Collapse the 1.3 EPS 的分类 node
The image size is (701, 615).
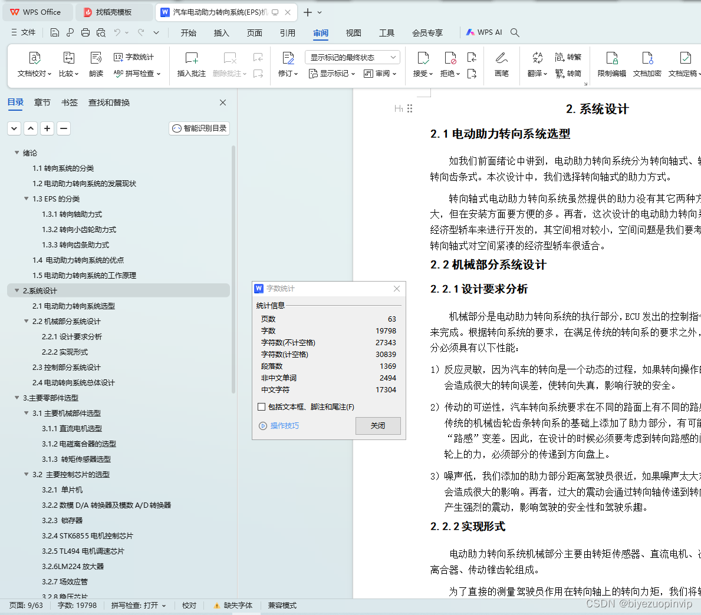point(27,199)
